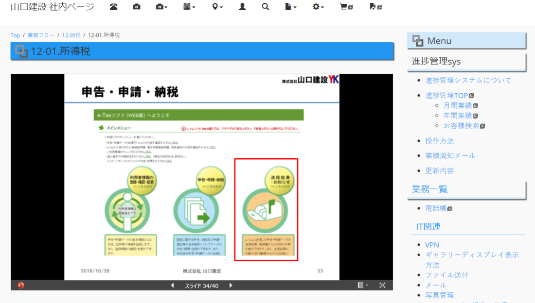Screen dimensions: 535x303
Task: Toggle fullscreen view of the slide viewer
Action: coord(382,286)
